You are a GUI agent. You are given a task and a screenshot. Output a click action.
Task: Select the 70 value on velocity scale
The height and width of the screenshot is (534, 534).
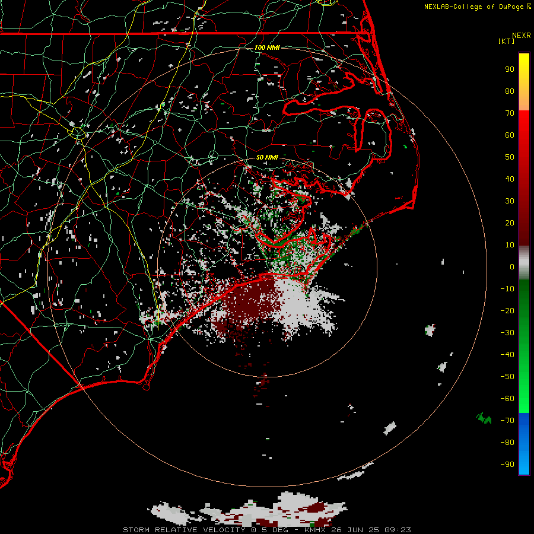(510, 113)
